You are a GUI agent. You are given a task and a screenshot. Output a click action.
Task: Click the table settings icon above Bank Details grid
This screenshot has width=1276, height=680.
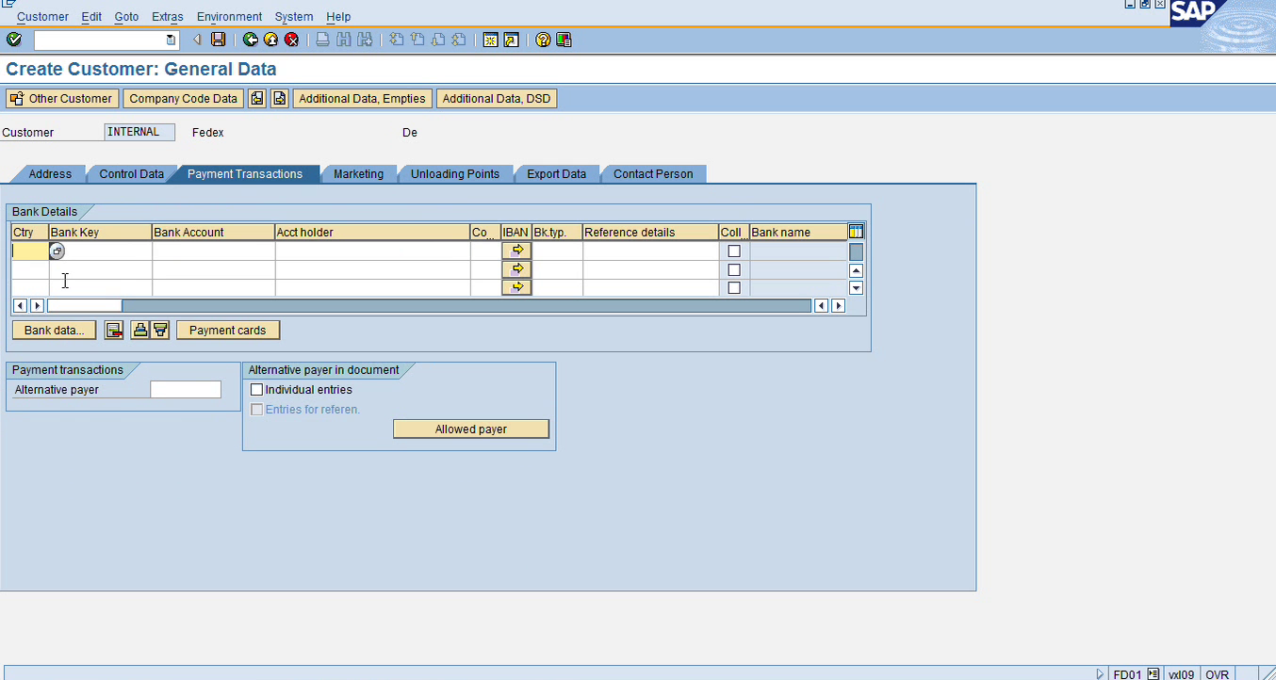[856, 232]
